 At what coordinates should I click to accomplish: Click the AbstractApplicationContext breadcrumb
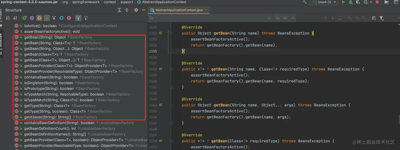pyautogui.click(x=162, y=2)
